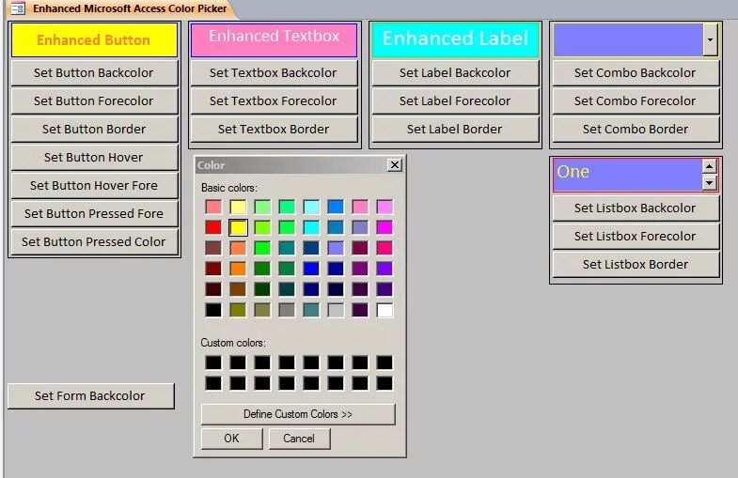
Task: Pick the light yellow top-row swatch
Action: (x=238, y=207)
